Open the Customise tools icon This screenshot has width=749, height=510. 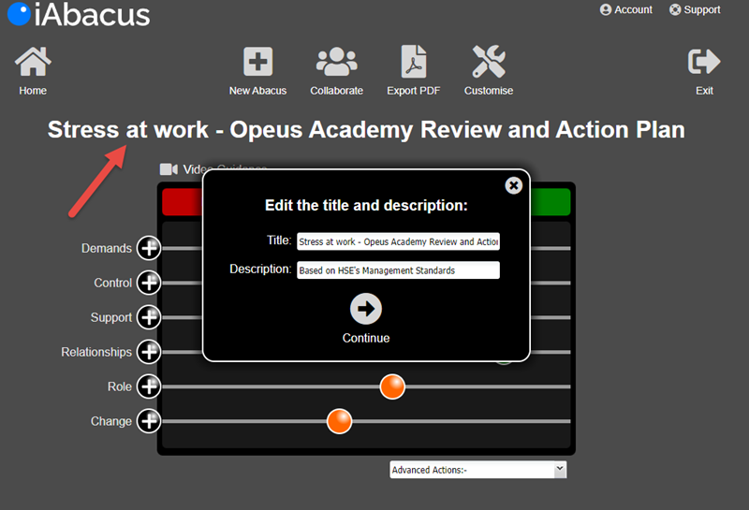[x=489, y=62]
